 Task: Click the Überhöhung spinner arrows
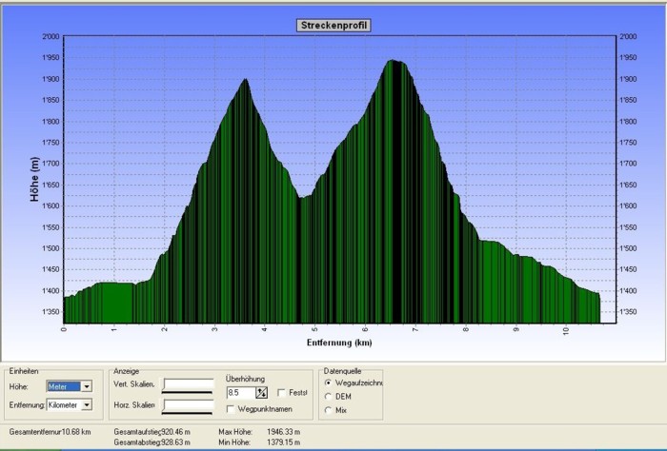click(x=261, y=392)
